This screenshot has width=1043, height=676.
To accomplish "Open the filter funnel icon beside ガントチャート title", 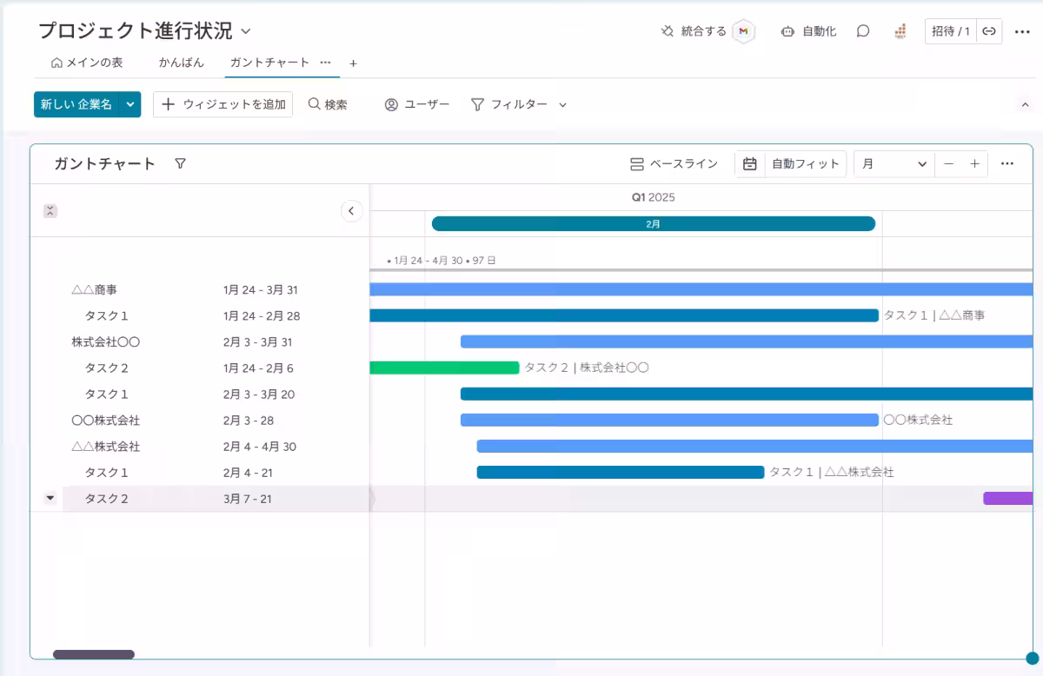I will pos(180,163).
